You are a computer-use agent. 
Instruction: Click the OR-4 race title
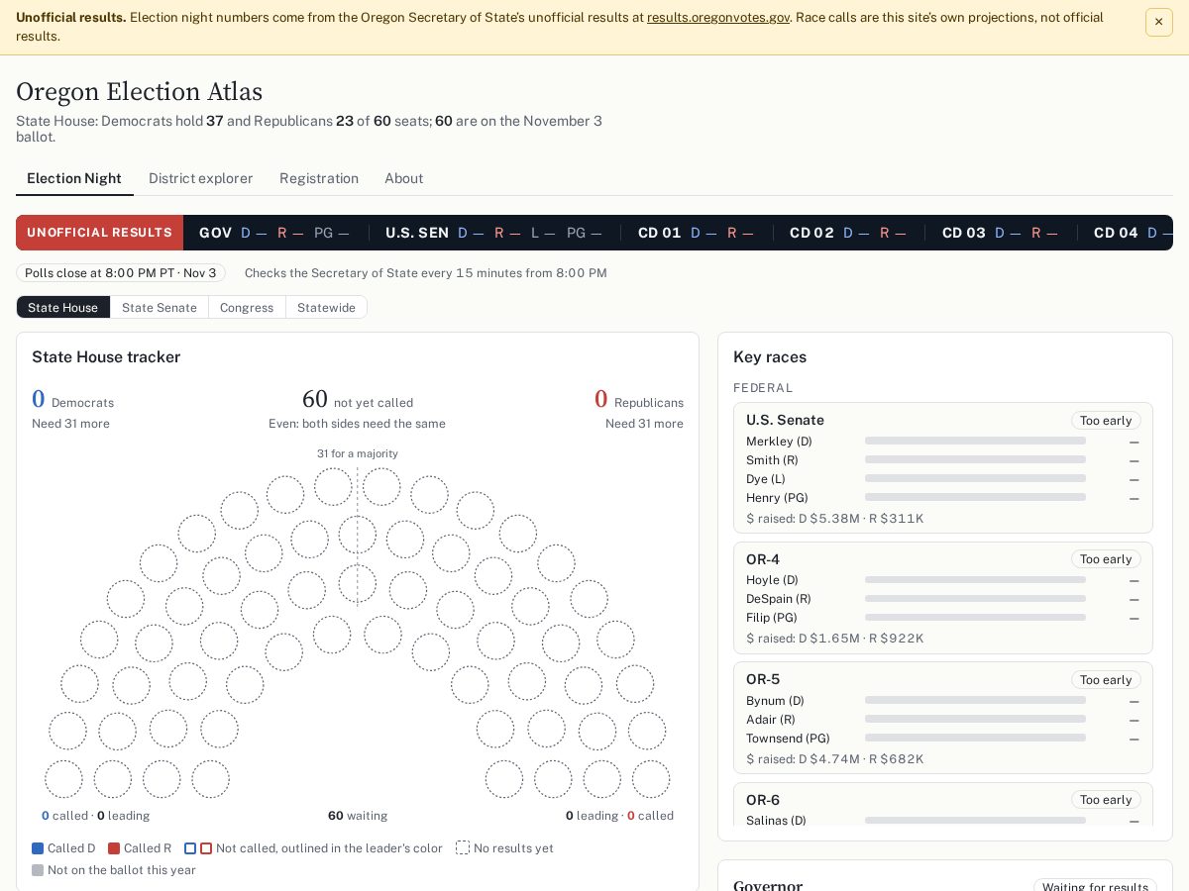pos(763,559)
